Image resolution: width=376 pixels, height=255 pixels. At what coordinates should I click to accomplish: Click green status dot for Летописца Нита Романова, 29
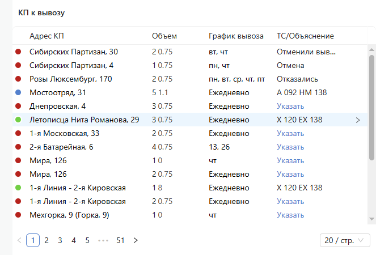click(x=18, y=120)
